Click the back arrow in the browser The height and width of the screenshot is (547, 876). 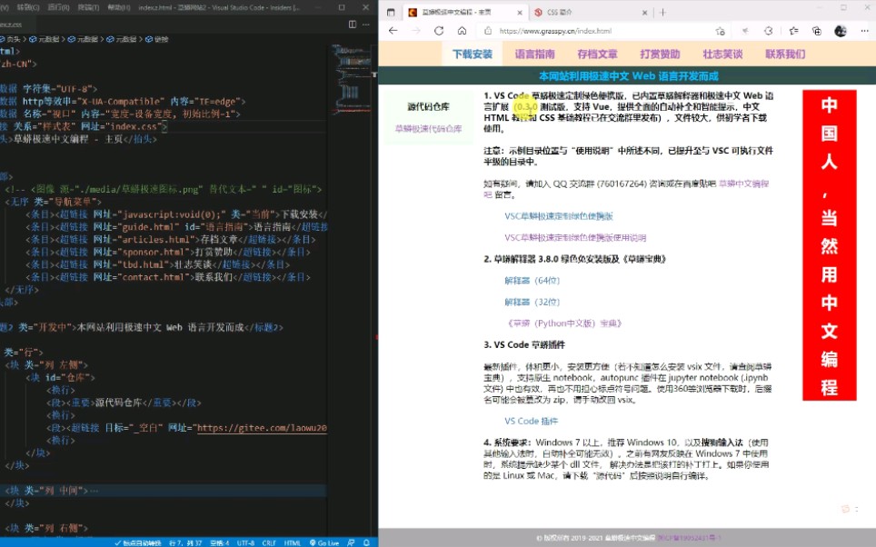393,30
